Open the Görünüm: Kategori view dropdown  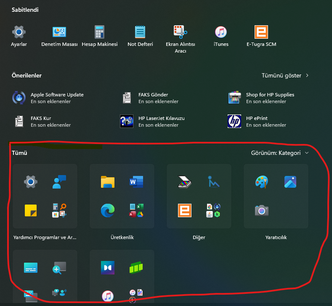coord(280,153)
